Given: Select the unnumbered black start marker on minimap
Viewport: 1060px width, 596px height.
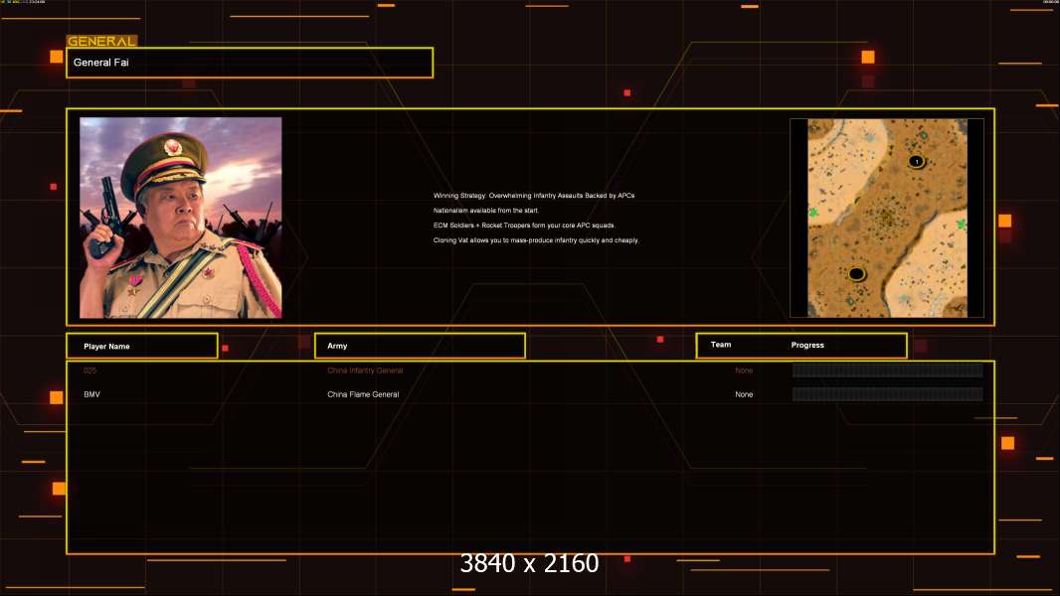Looking at the screenshot, I should pos(856,274).
